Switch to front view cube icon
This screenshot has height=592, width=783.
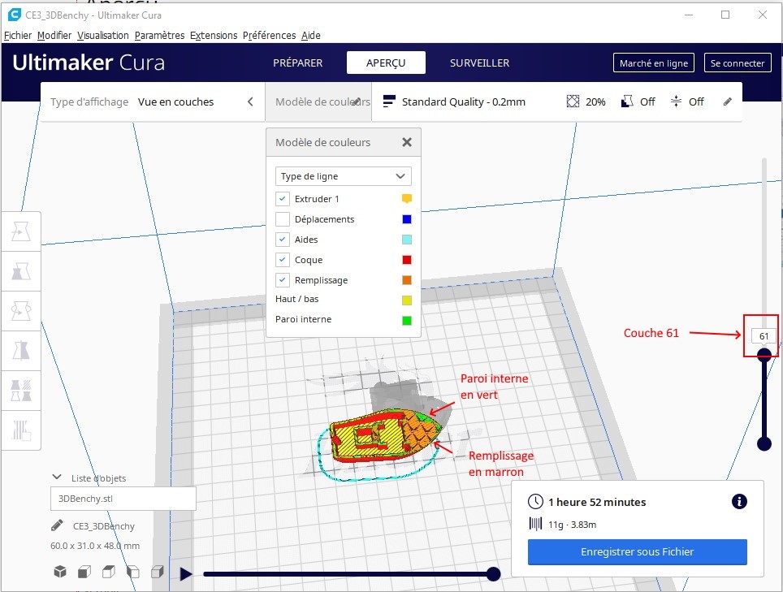pyautogui.click(x=84, y=572)
